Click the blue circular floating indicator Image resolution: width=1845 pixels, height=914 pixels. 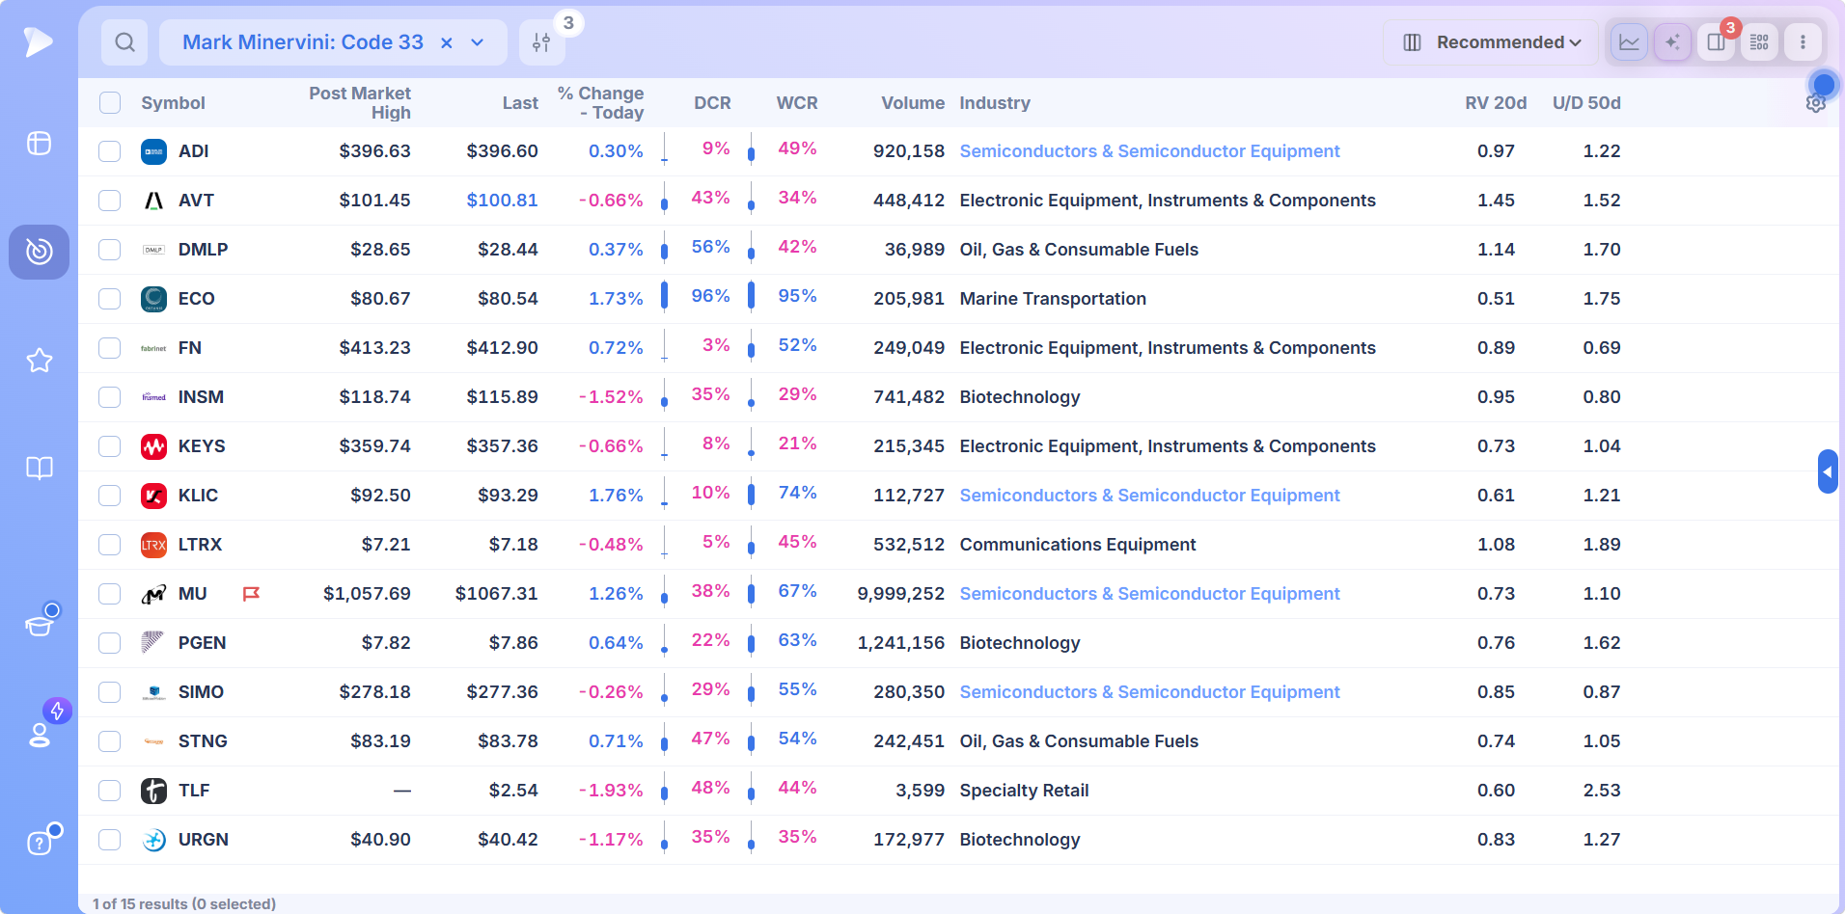1824,85
